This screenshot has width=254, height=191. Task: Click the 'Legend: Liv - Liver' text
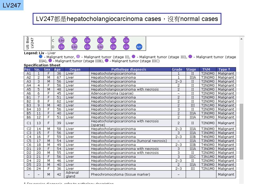[x=40, y=53]
